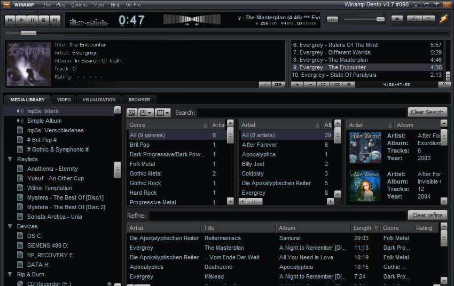Image resolution: width=454 pixels, height=286 pixels.
Task: Click the playlist expand/collapse arrows button
Action: [444, 84]
